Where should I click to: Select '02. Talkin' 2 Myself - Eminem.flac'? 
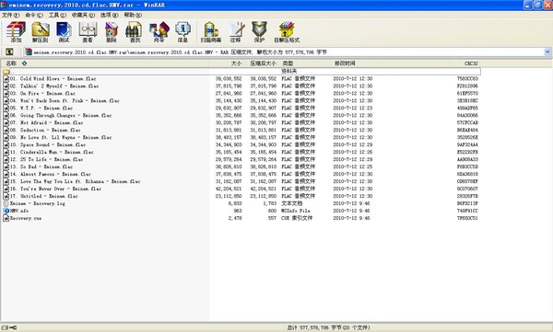(x=54, y=86)
